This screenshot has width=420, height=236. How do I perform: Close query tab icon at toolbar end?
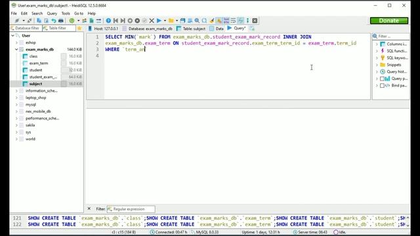[x=255, y=20]
